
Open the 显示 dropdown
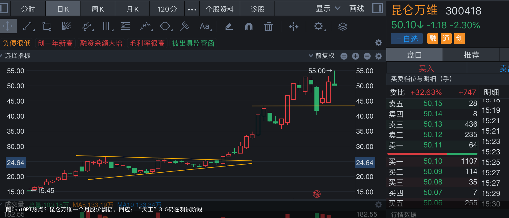coord(328,8)
